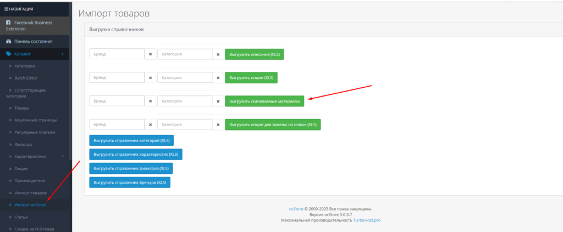Click the Facebook Business Extension icon

tap(8, 22)
